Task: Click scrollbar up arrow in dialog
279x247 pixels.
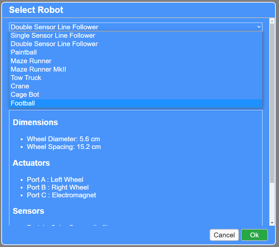Action: coord(272,21)
